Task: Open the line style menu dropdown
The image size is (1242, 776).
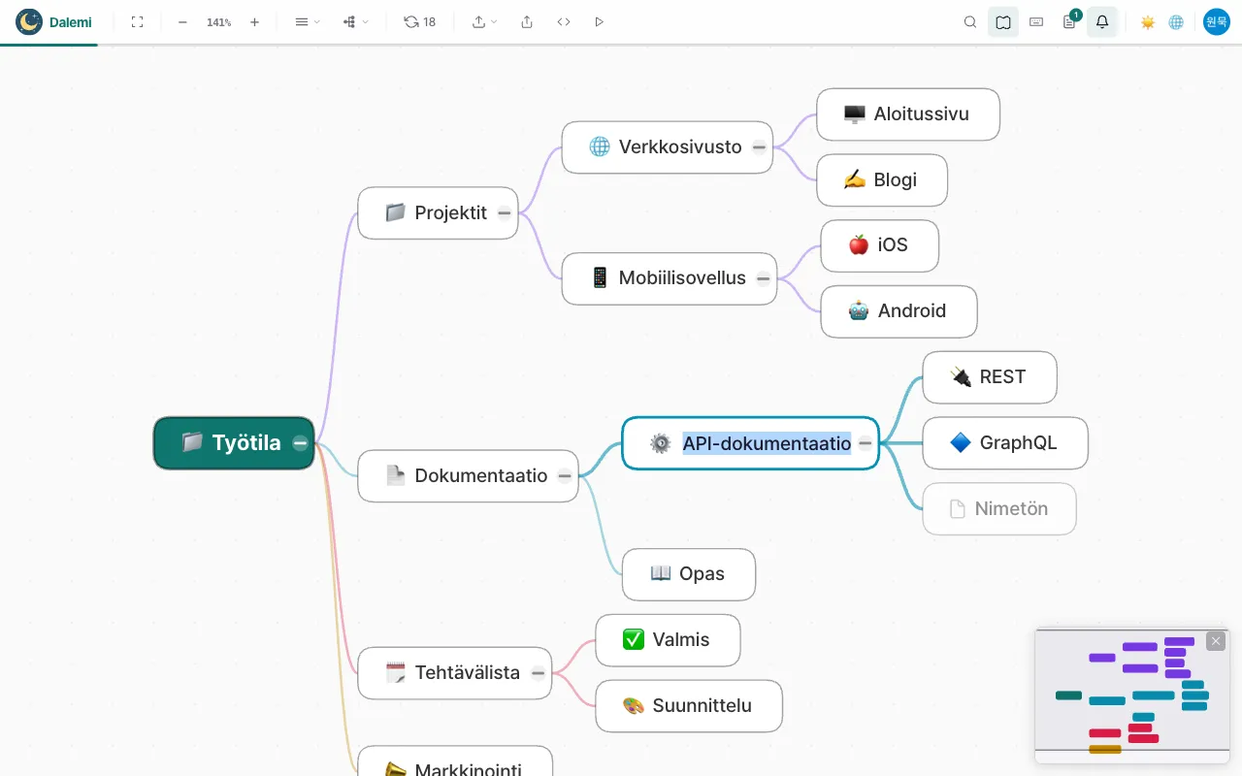Action: pos(307,21)
